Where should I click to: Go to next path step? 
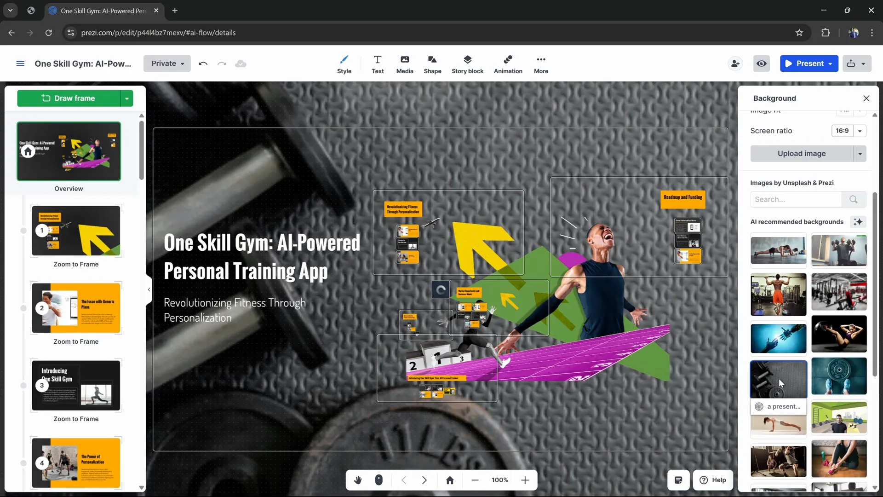point(424,480)
